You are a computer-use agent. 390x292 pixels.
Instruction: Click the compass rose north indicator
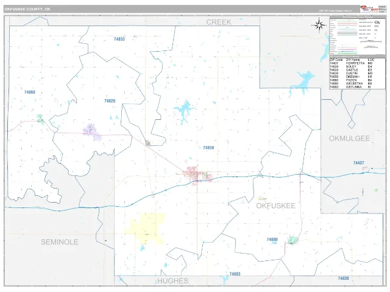[319, 25]
